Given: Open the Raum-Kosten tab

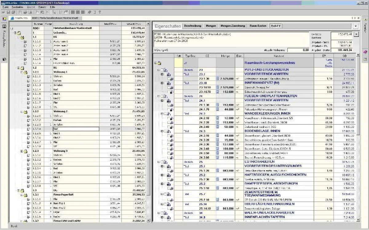Looking at the screenshot, I should pyautogui.click(x=258, y=26).
